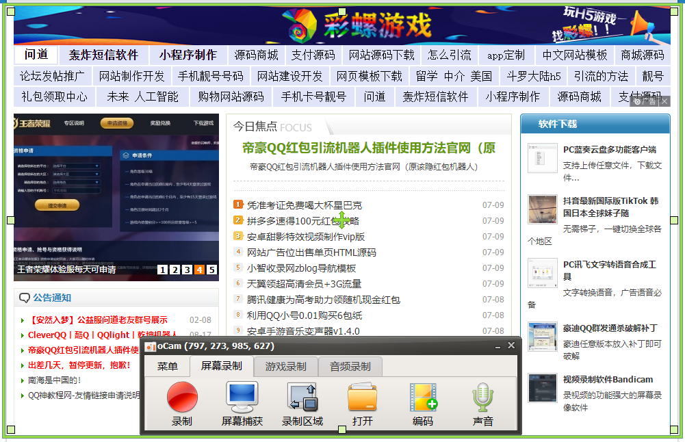Click the 王者荣耀 carousel image

116,196
